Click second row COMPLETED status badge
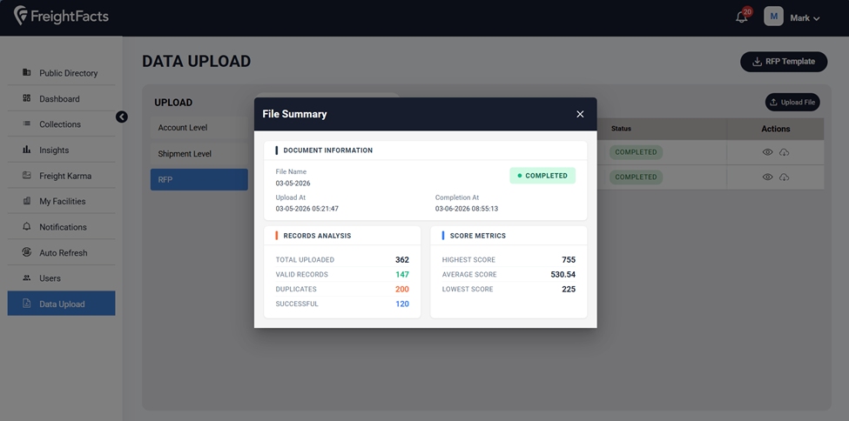The width and height of the screenshot is (849, 421). 636,177
